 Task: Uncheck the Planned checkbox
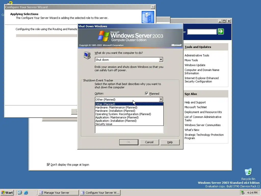(147, 93)
